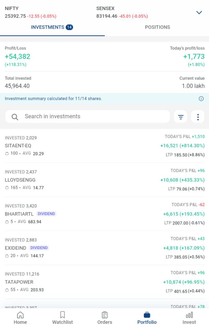Focus the Search in investments field
The image size is (209, 327).
point(87,117)
